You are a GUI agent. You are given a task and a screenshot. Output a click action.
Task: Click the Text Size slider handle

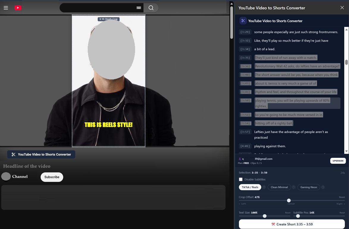(x=265, y=216)
